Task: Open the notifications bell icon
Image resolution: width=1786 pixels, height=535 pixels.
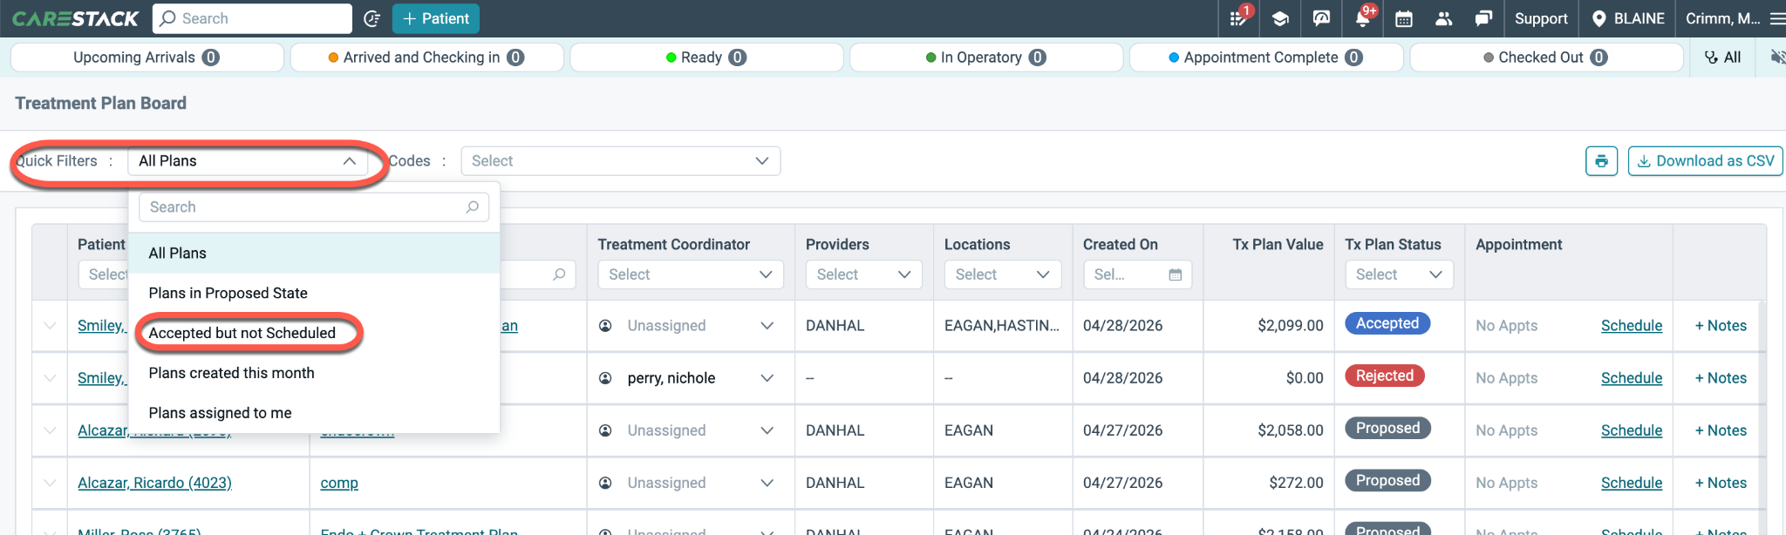Action: (x=1363, y=18)
